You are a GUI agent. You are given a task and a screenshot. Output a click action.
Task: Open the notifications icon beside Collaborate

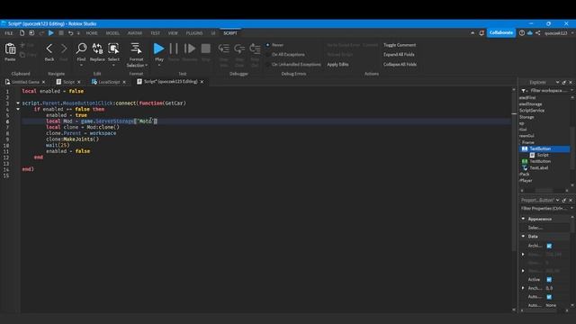481,33
